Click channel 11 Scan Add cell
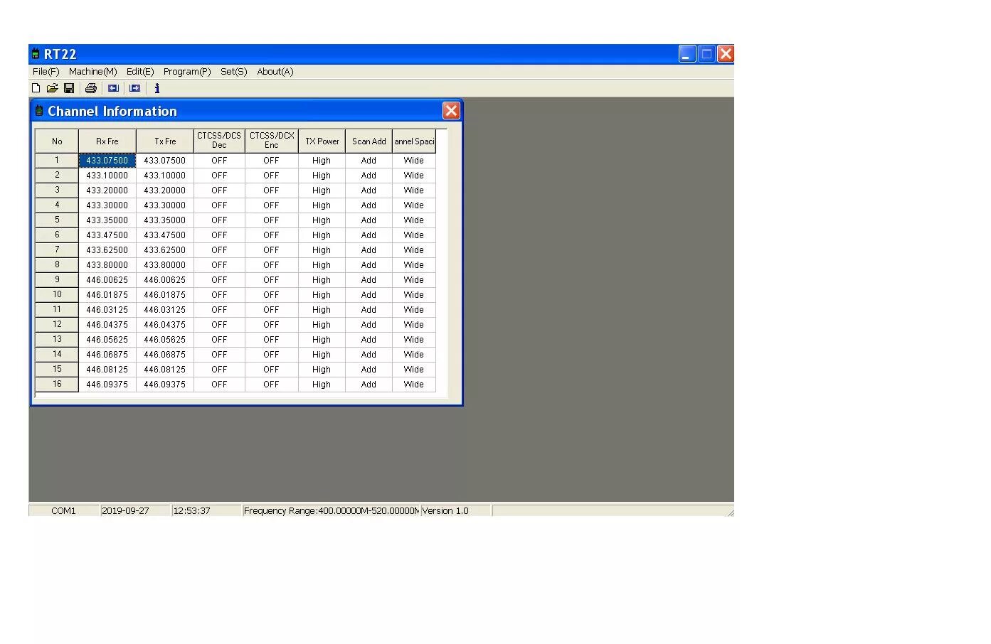 [x=369, y=310]
